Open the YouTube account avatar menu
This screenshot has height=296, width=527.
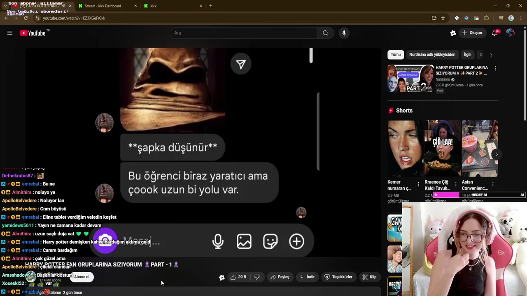pyautogui.click(x=510, y=33)
